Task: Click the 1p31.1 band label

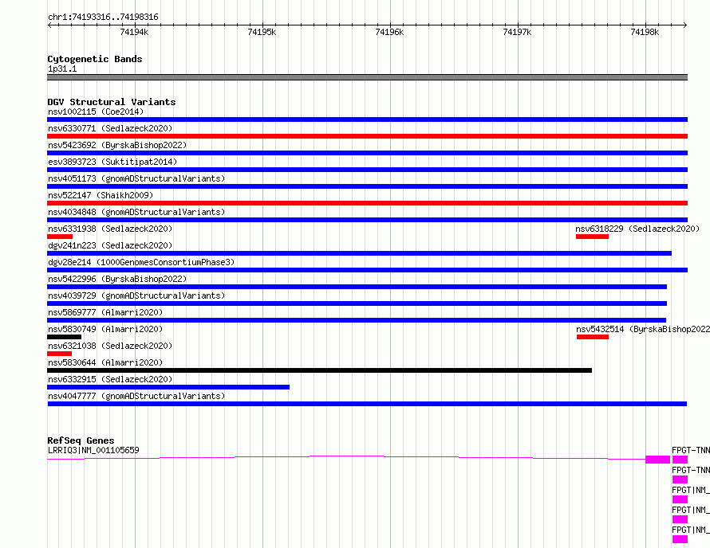Action: [x=62, y=68]
